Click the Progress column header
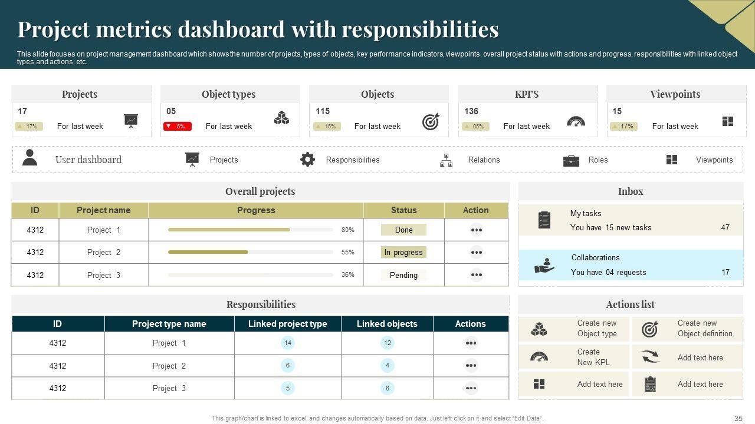The width and height of the screenshot is (755, 424). [256, 210]
